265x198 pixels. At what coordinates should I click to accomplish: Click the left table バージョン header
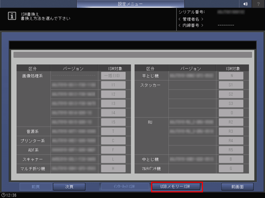[x=73, y=68]
